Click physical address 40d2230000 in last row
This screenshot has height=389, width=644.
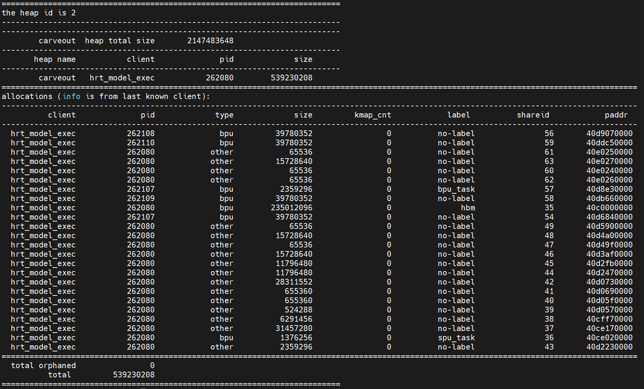(x=609, y=347)
